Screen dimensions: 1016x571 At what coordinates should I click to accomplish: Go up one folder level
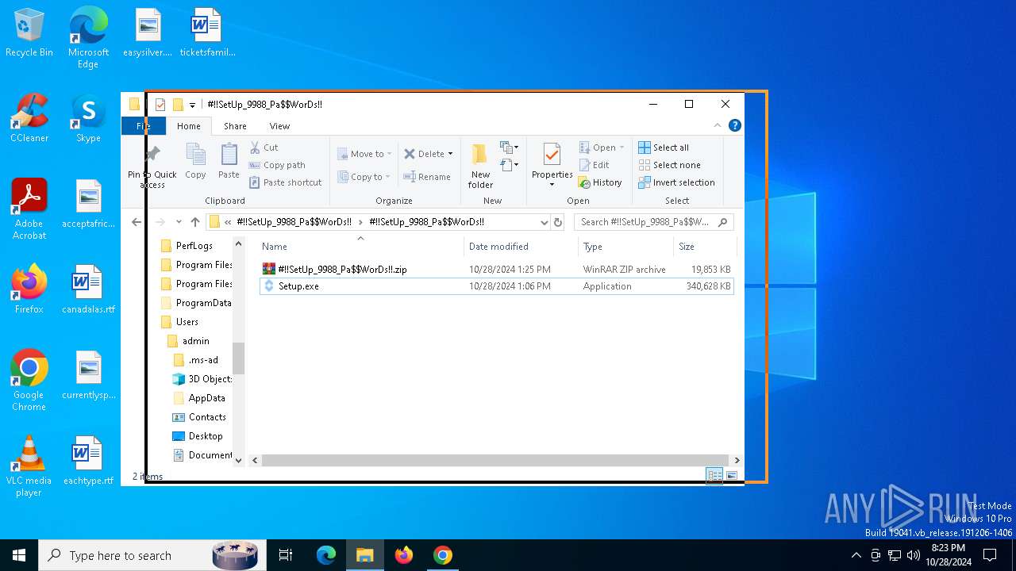[x=195, y=222]
